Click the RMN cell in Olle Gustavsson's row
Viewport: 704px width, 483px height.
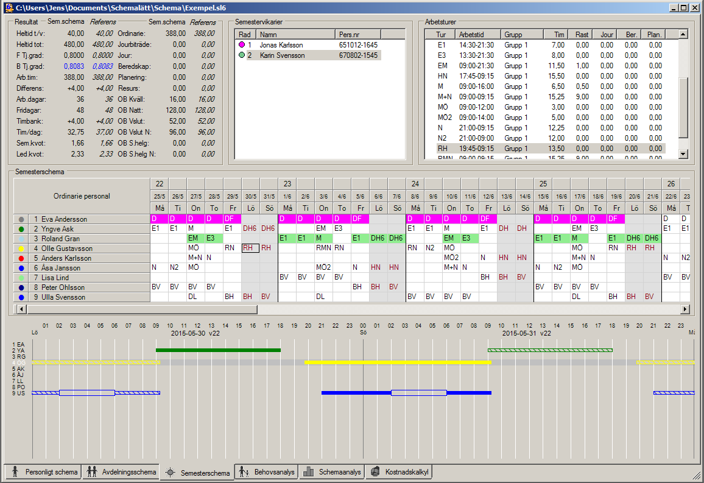(324, 249)
